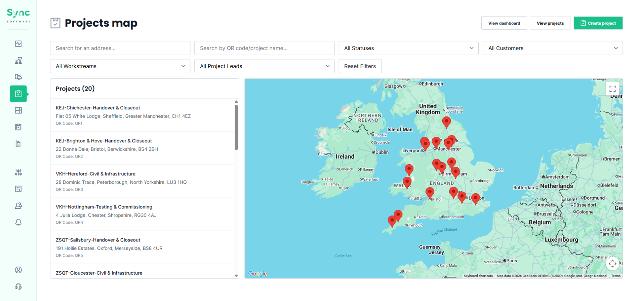636x301 pixels.
Task: Open the image gallery icon in sidebar
Action: tap(18, 110)
